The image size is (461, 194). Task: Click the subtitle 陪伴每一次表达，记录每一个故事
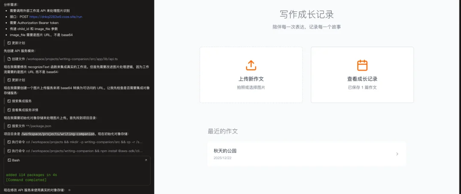pos(306,27)
